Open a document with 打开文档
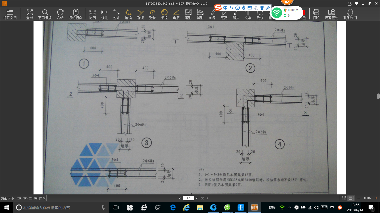The image size is (380, 213). pos(10,14)
